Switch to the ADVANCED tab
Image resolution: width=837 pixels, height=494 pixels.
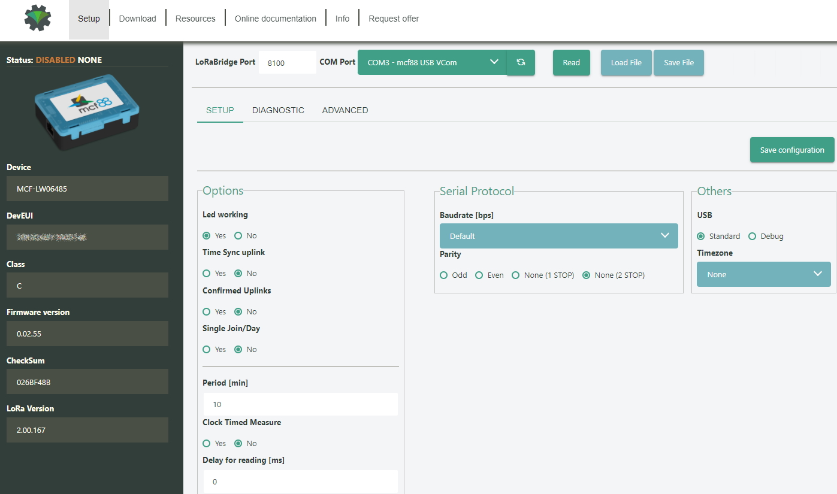point(345,110)
